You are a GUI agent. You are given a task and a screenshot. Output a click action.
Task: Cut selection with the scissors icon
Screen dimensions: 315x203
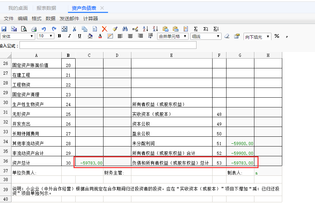point(74,29)
